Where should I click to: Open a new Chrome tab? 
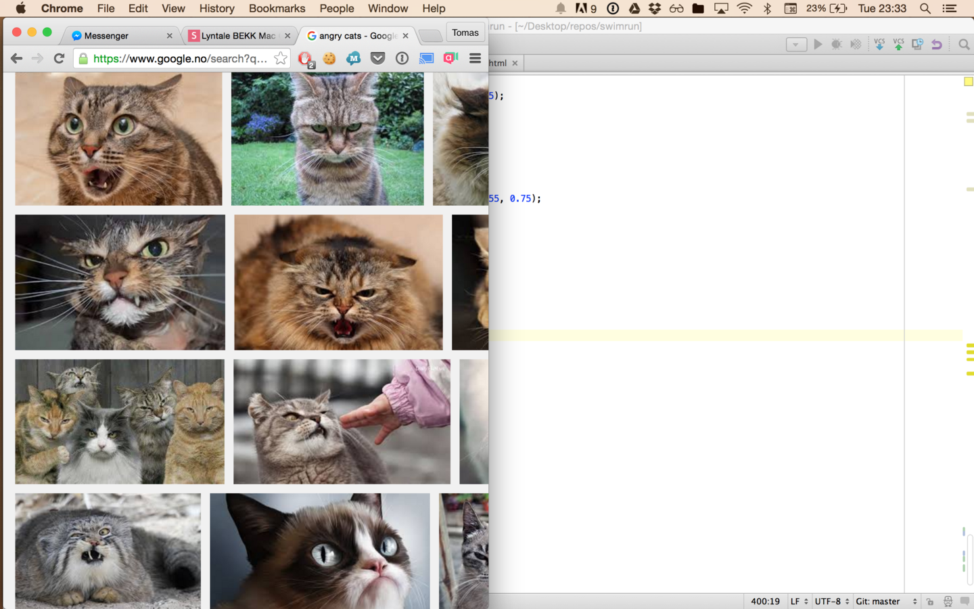tap(430, 36)
